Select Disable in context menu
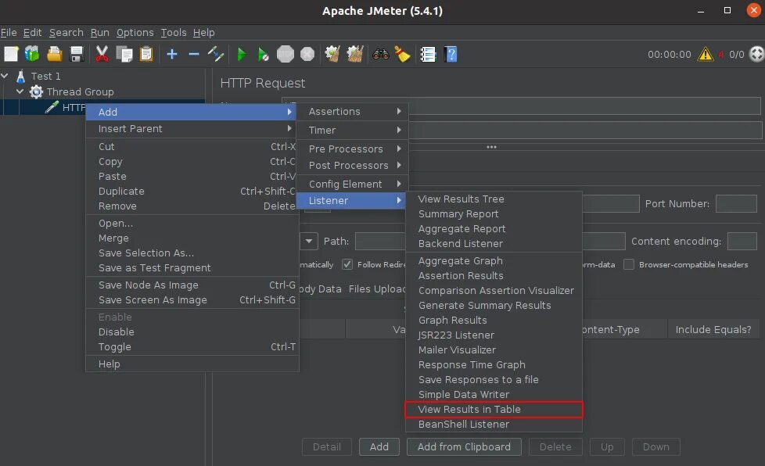Image resolution: width=765 pixels, height=466 pixels. tap(192, 332)
